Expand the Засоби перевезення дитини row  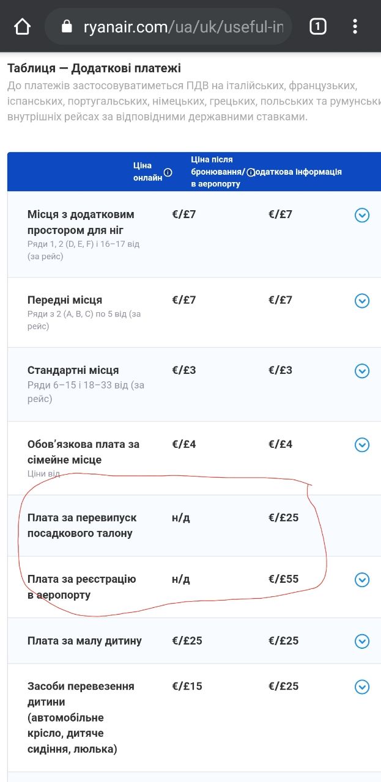point(362,687)
